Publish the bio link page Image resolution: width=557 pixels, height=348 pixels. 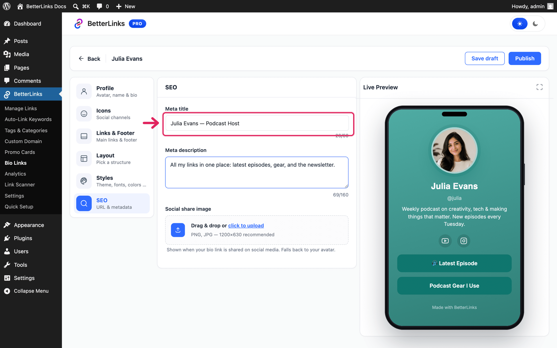[x=525, y=58]
